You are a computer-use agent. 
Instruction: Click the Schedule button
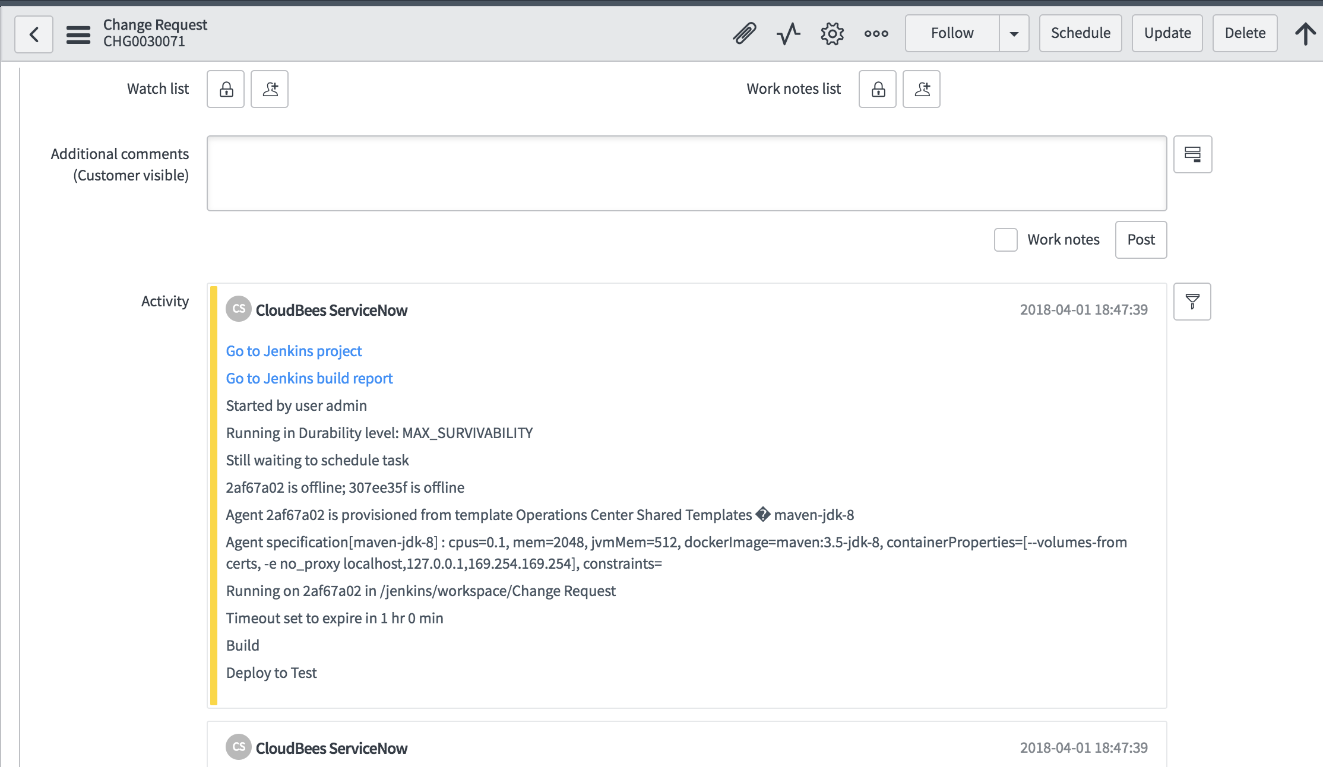[x=1080, y=33]
